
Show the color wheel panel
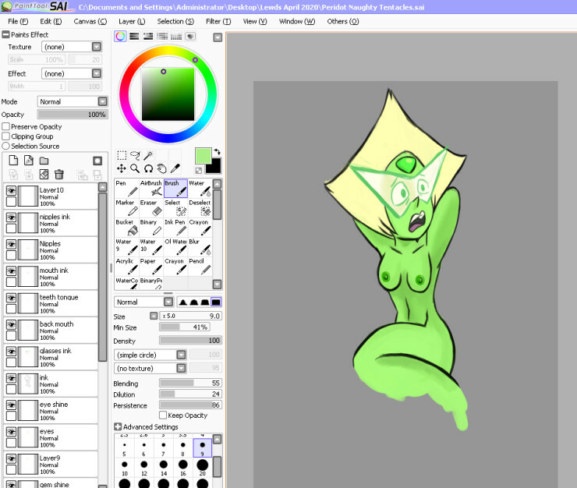tap(120, 37)
